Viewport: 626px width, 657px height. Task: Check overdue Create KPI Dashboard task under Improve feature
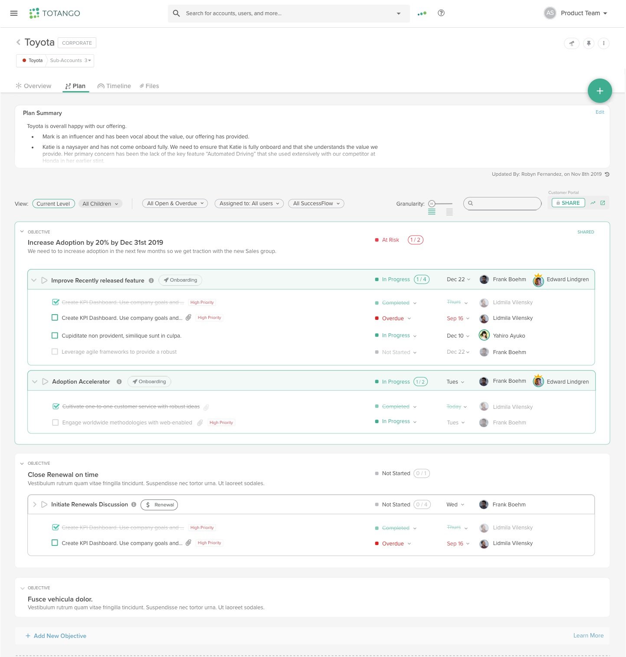click(x=55, y=318)
